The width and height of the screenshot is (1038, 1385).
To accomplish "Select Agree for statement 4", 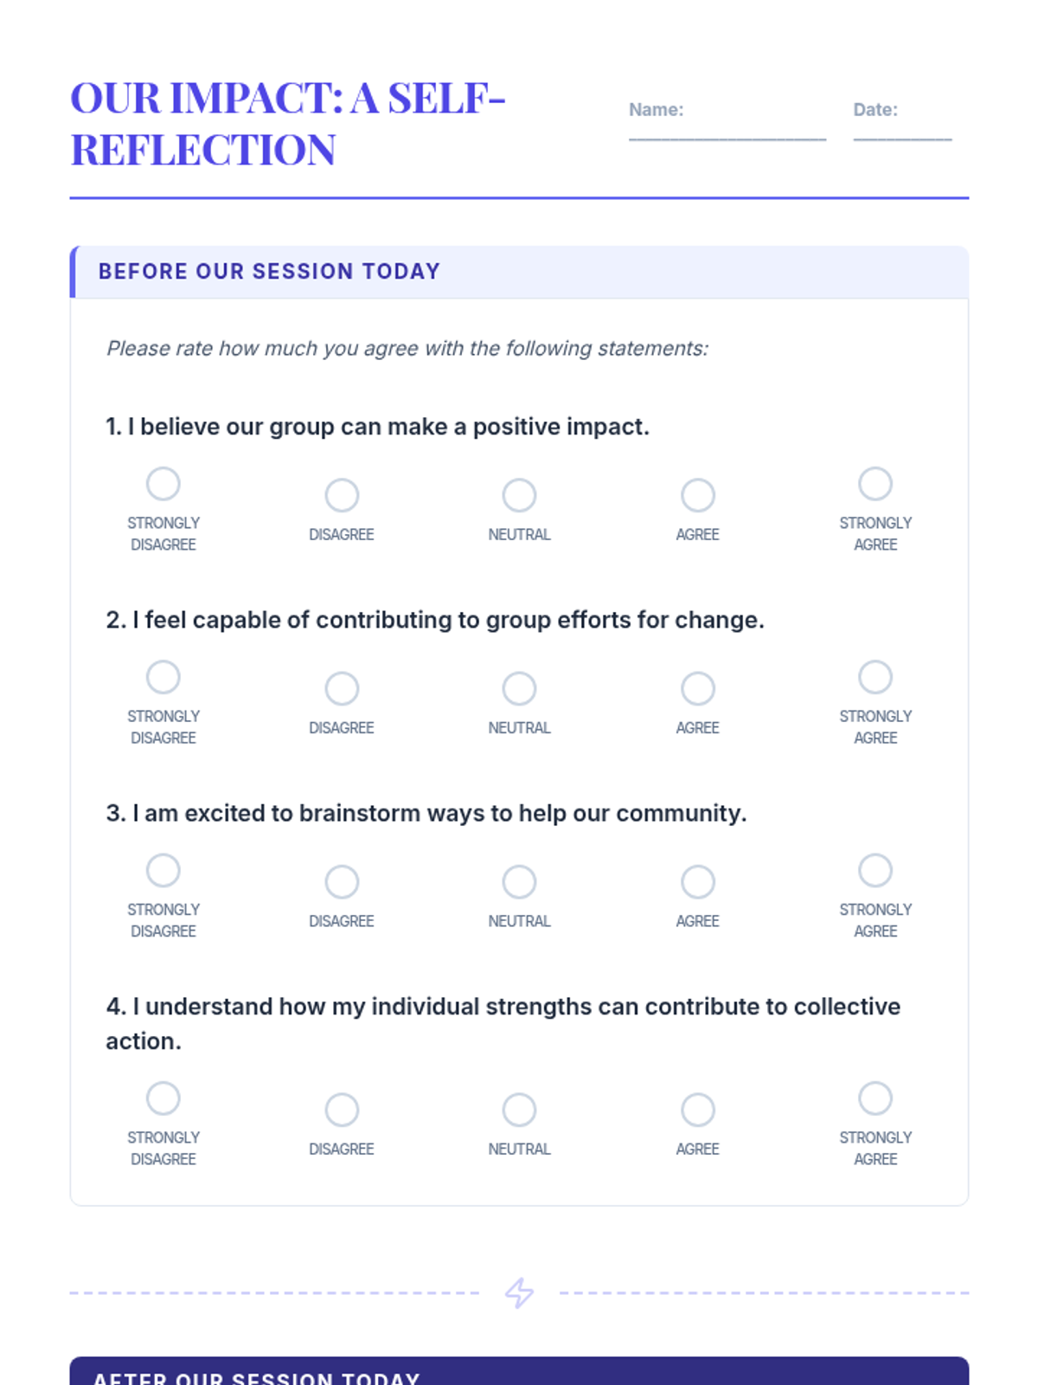I will tap(697, 1109).
